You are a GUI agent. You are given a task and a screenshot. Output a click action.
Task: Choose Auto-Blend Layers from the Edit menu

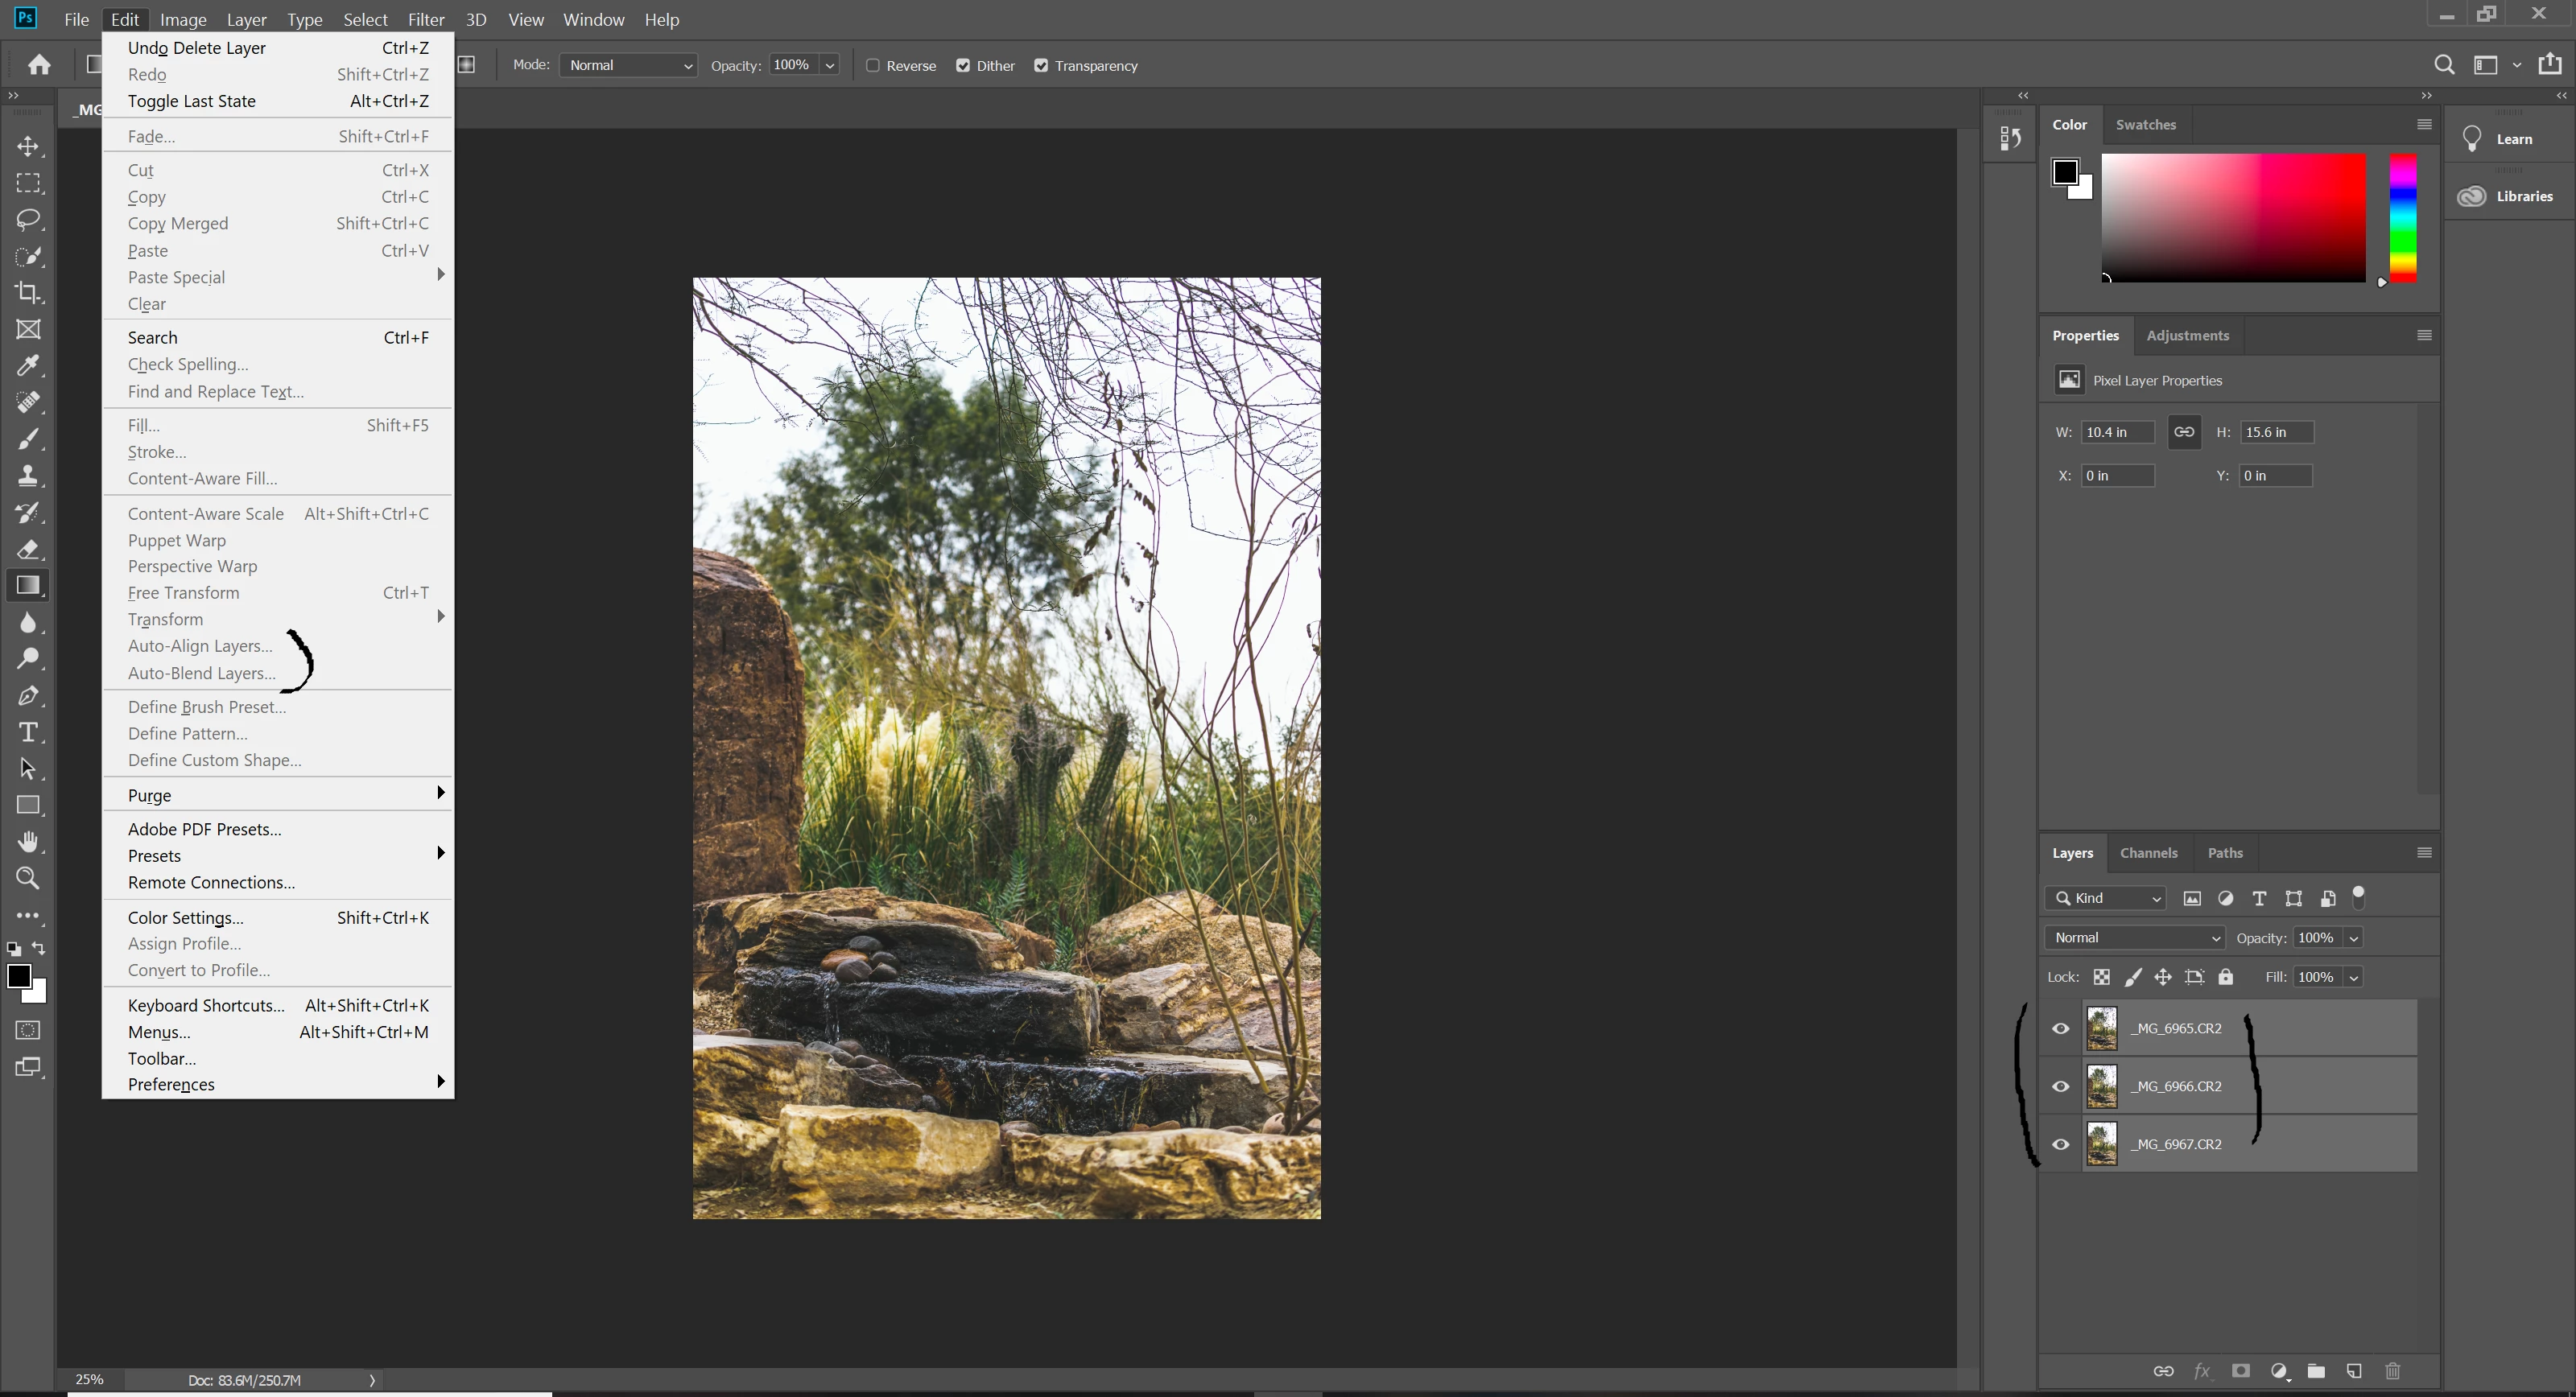[201, 673]
